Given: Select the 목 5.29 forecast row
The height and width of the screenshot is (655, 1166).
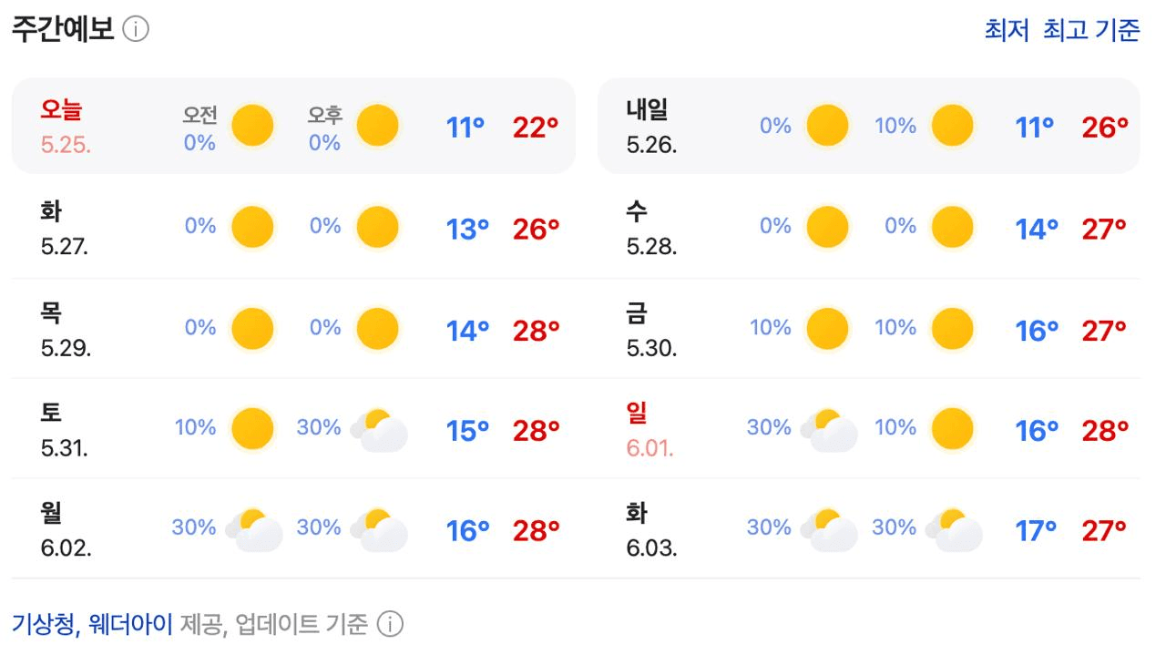Looking at the screenshot, I should coord(293,328).
